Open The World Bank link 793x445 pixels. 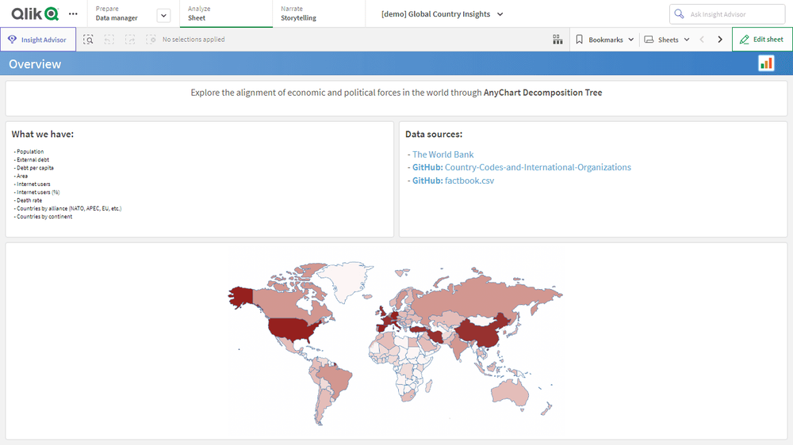pos(442,154)
